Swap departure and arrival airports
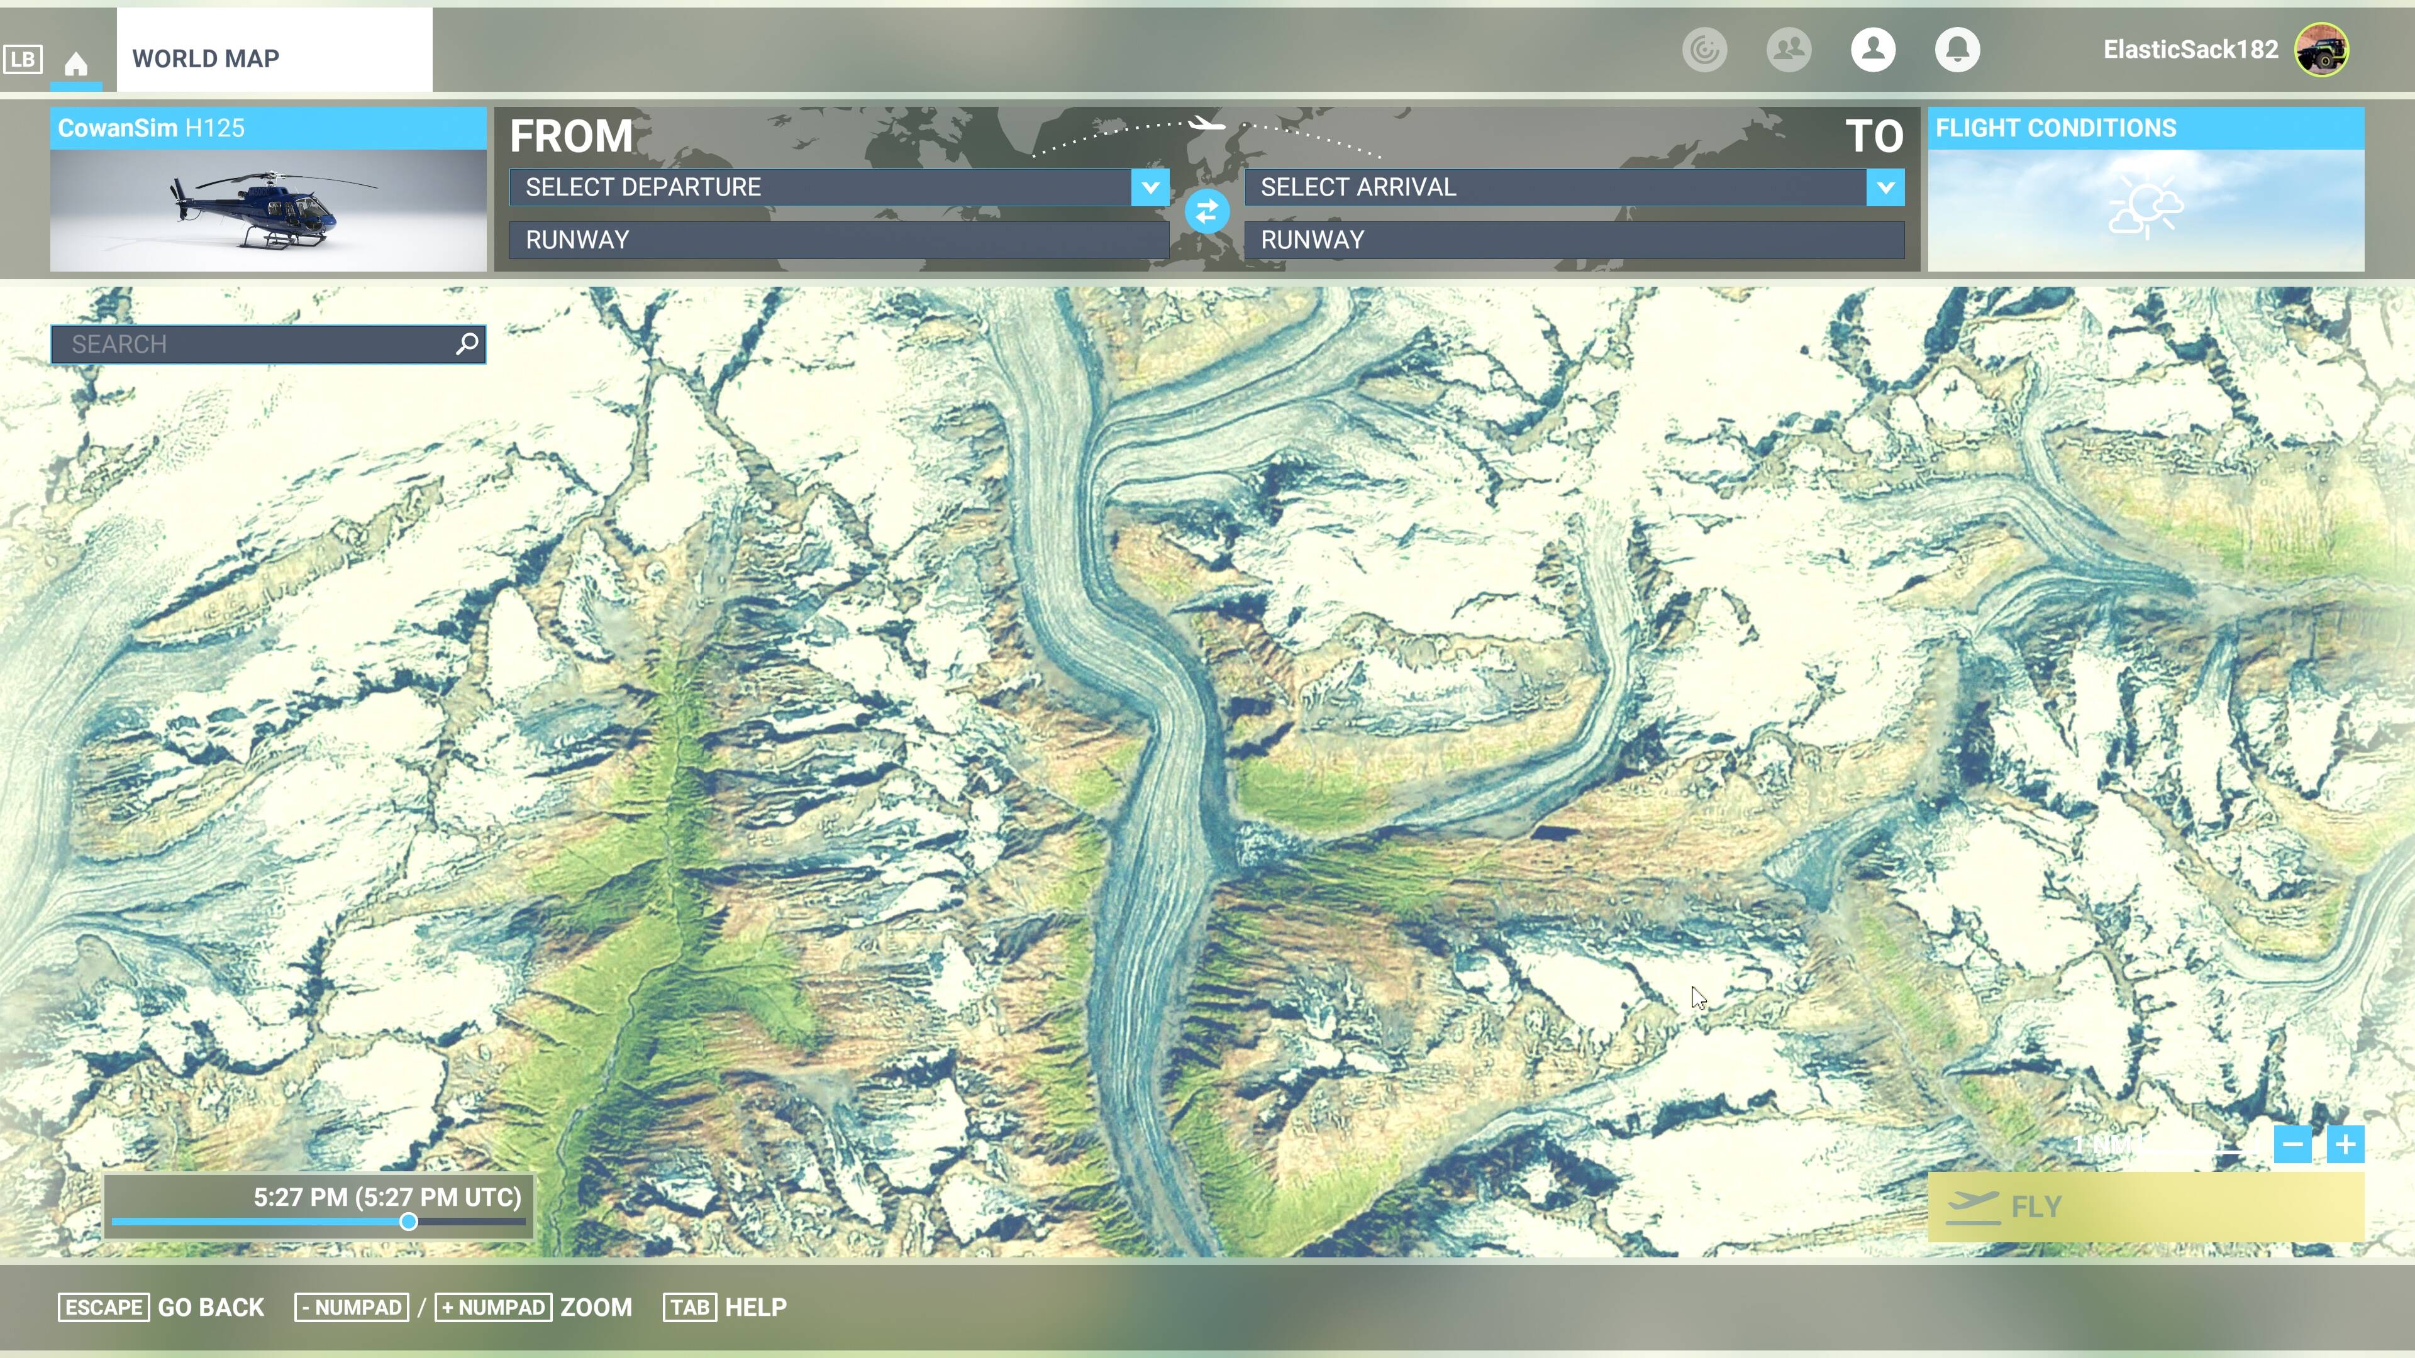Image resolution: width=2415 pixels, height=1358 pixels. pos(1207,211)
